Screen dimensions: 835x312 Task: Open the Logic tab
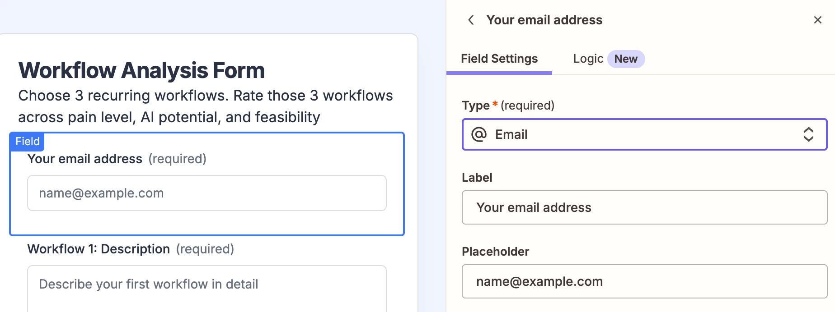click(x=588, y=59)
